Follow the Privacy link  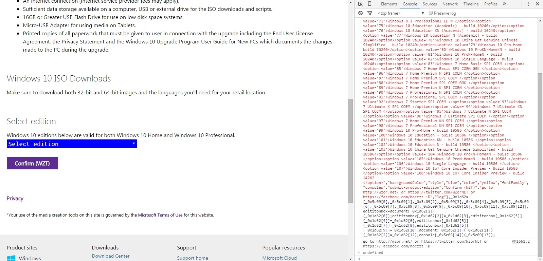point(15,199)
